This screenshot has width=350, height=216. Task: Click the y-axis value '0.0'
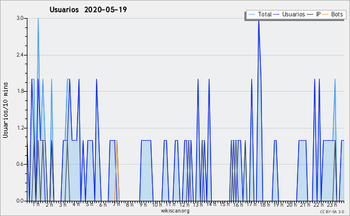20,201
